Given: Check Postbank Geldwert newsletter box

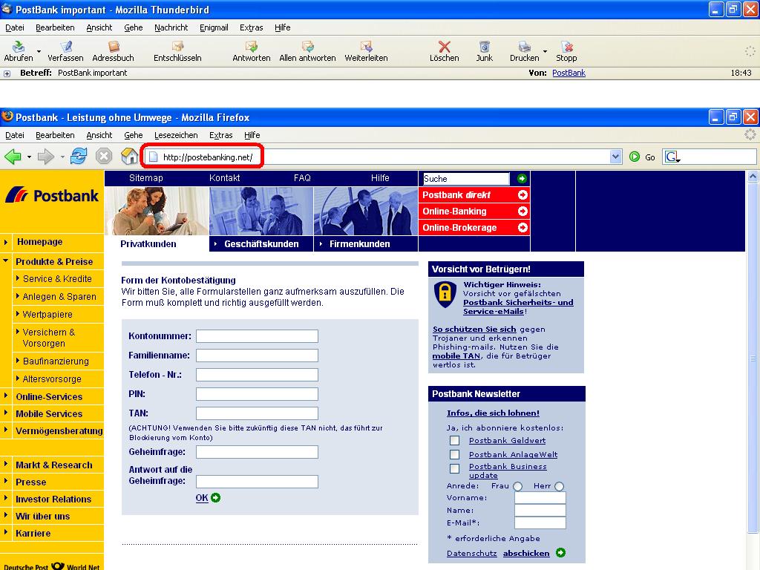Looking at the screenshot, I should [455, 441].
